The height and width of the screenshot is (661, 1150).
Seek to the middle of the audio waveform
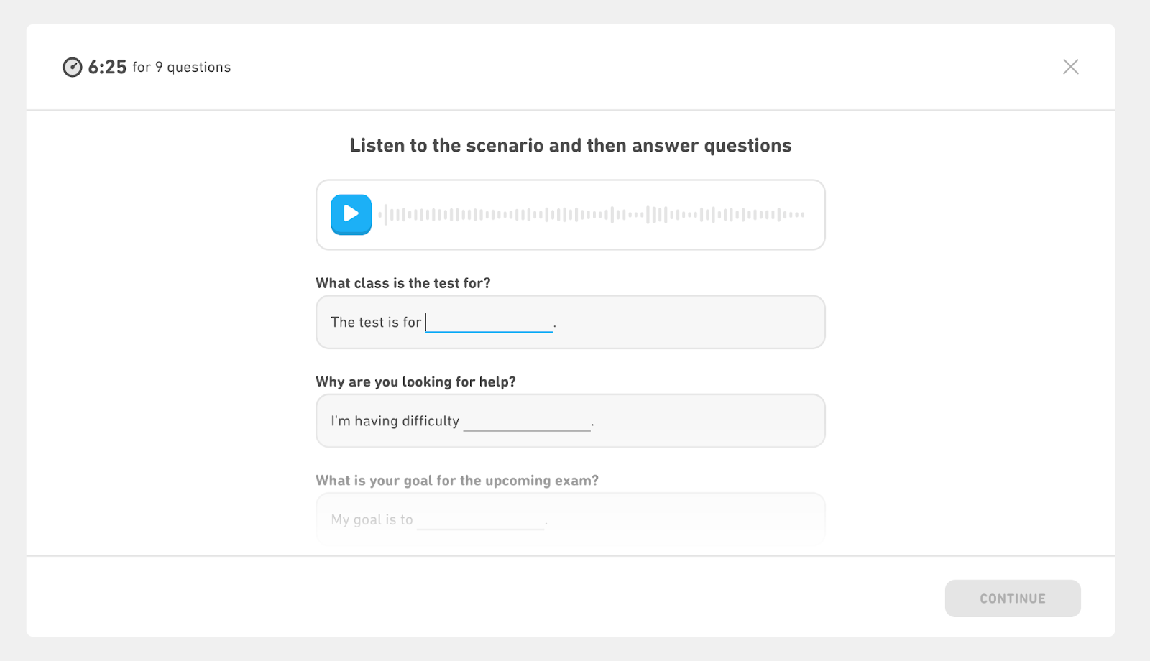(x=592, y=214)
